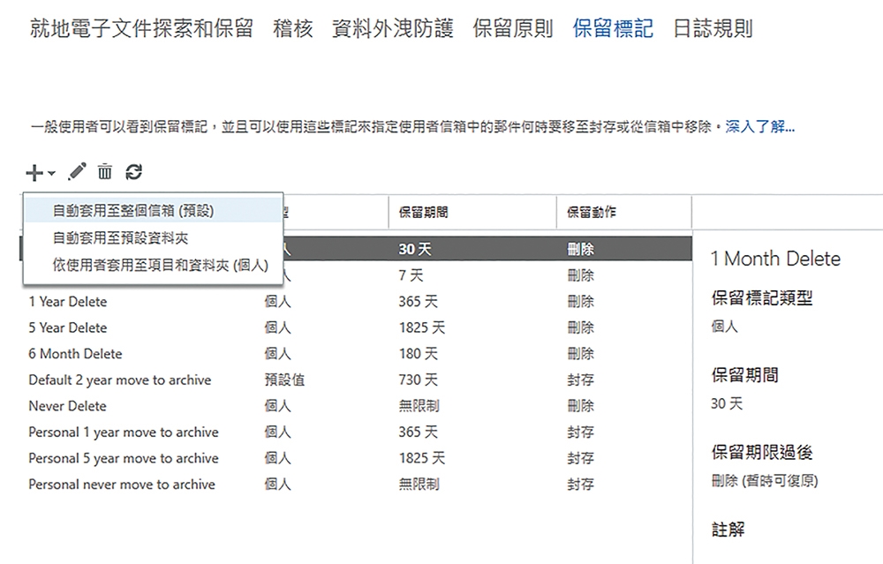Choose 自動套用至預設資料夾 menu option

click(x=120, y=238)
